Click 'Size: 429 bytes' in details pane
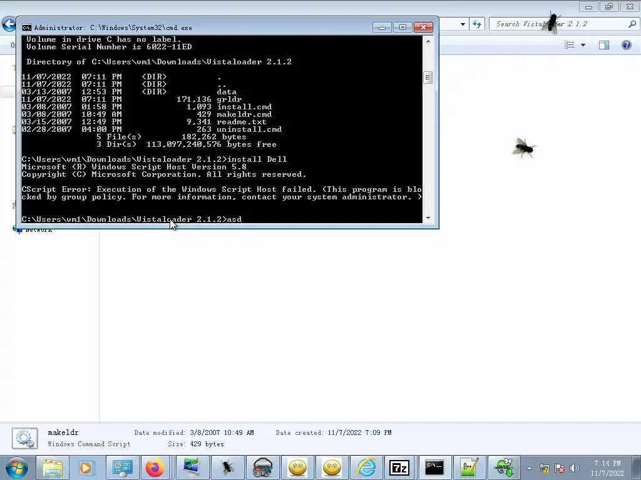641x480 pixels. (196, 444)
